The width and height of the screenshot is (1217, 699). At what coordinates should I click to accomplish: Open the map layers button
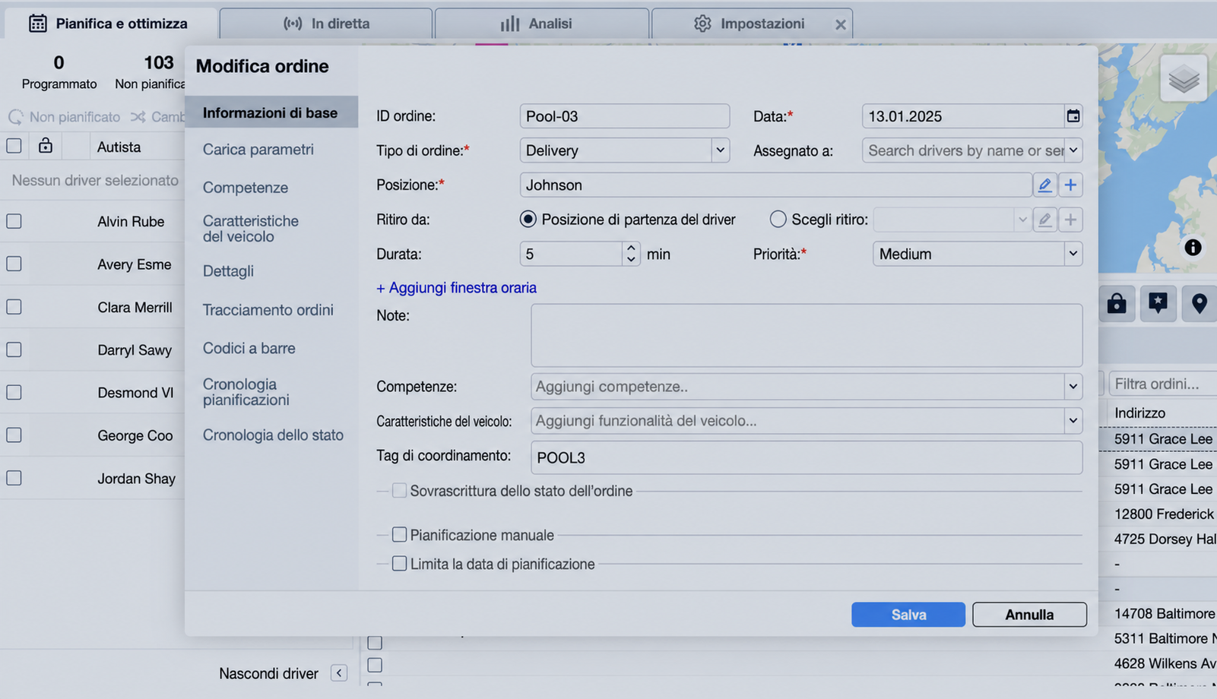point(1184,78)
